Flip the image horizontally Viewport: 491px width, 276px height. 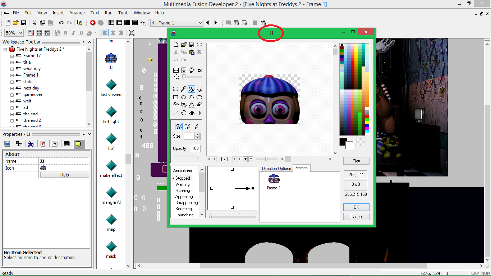(x=176, y=70)
